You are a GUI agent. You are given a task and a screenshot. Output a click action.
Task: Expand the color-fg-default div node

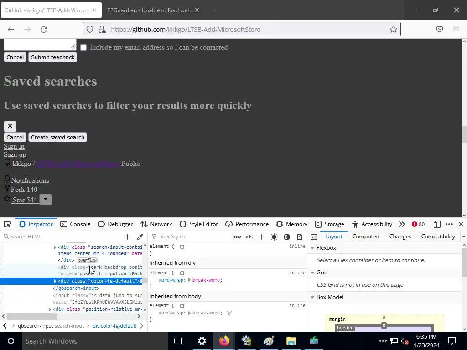click(x=55, y=281)
